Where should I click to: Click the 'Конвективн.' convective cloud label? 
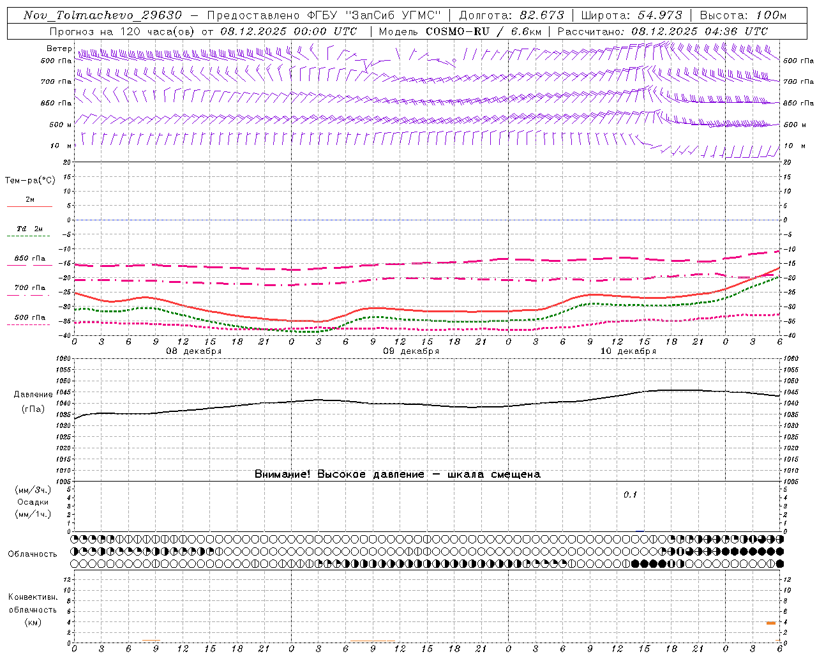[33, 597]
